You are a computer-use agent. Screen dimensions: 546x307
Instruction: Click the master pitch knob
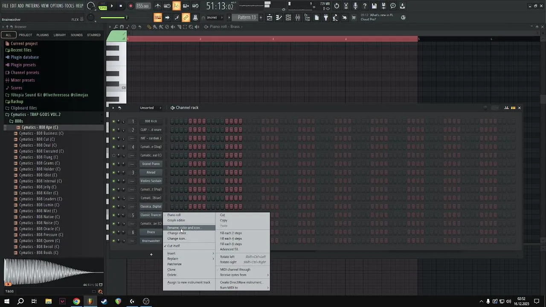(91, 17)
